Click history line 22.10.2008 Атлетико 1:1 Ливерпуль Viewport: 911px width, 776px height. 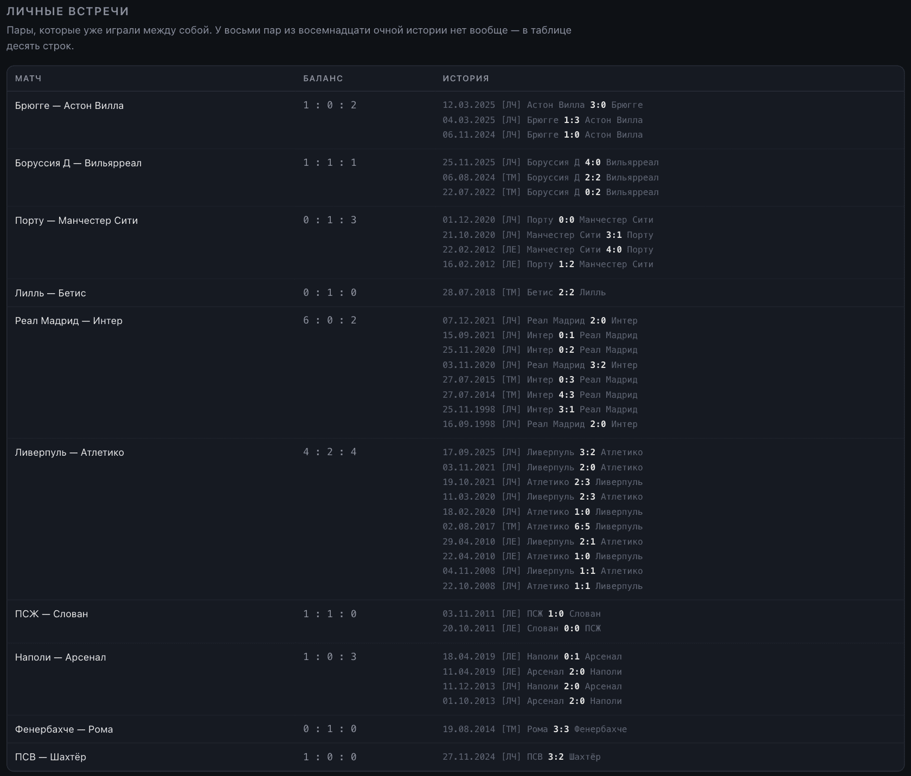[542, 586]
